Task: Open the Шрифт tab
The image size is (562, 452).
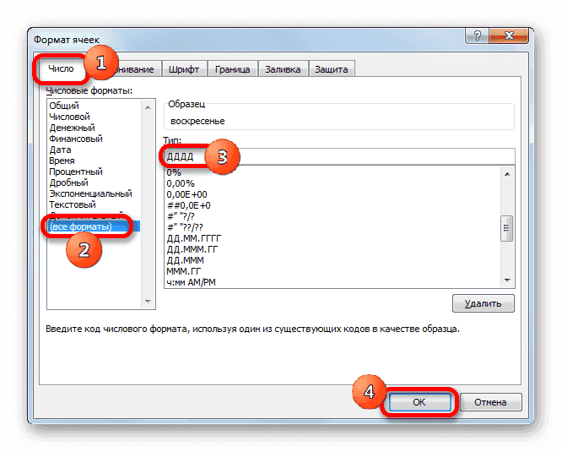Action: 184,69
